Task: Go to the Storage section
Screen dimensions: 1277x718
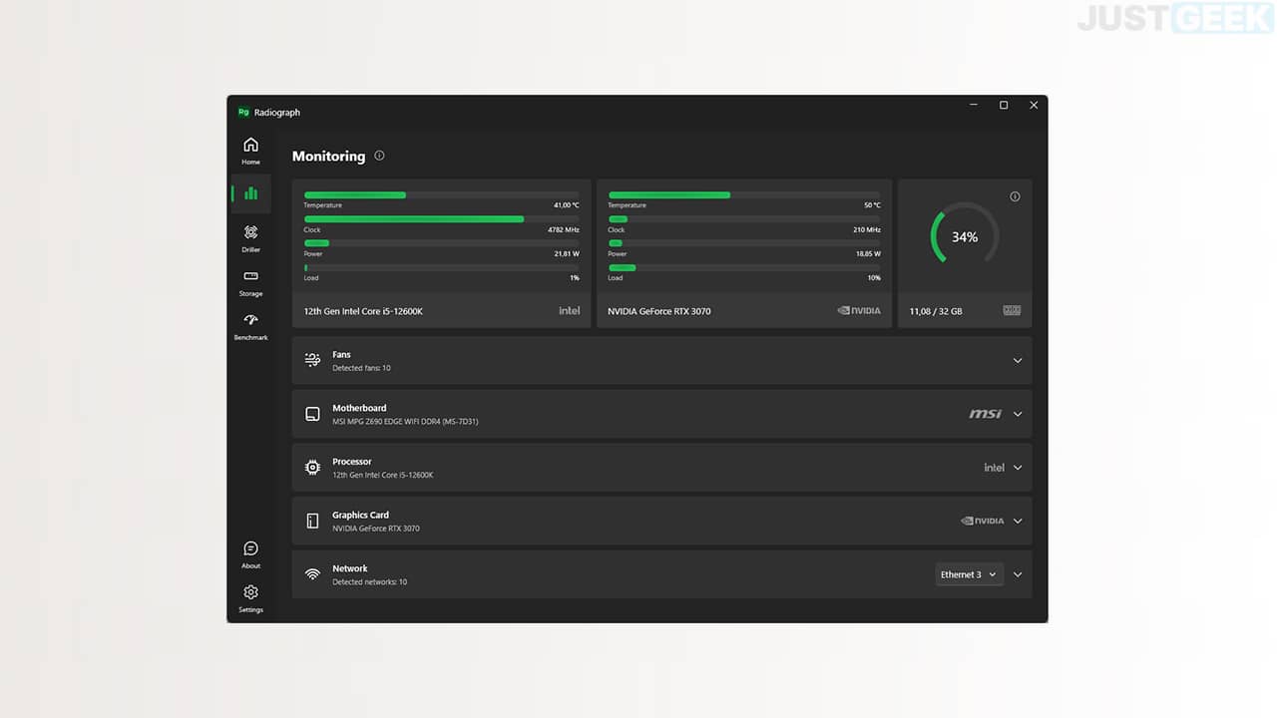Action: click(x=250, y=281)
